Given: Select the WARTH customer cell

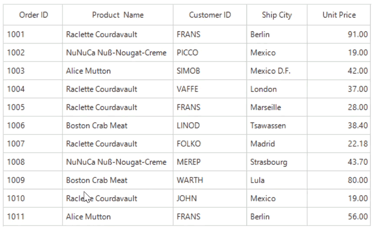Looking at the screenshot, I should click(x=190, y=180).
